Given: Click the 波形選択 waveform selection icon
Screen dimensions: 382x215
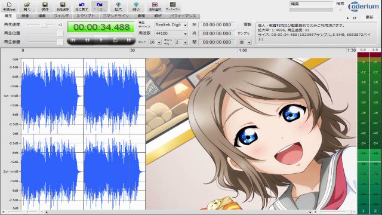Looking at the screenshot, I should point(155,7).
